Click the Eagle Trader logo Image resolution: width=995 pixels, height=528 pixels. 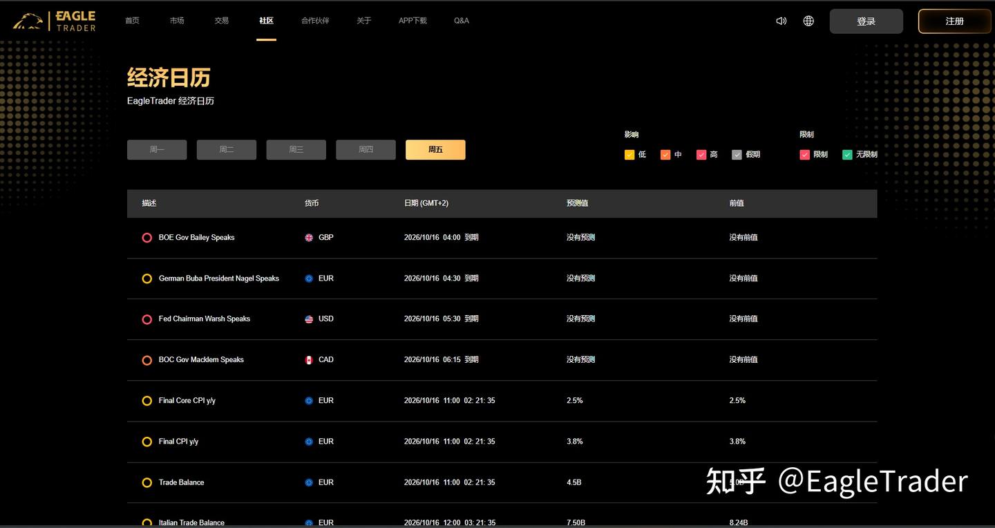click(x=54, y=21)
